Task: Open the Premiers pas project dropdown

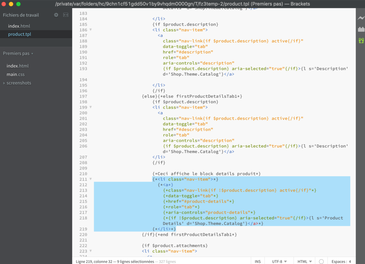Action: point(18,53)
